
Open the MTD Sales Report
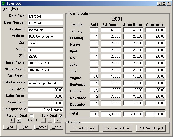[151, 128]
